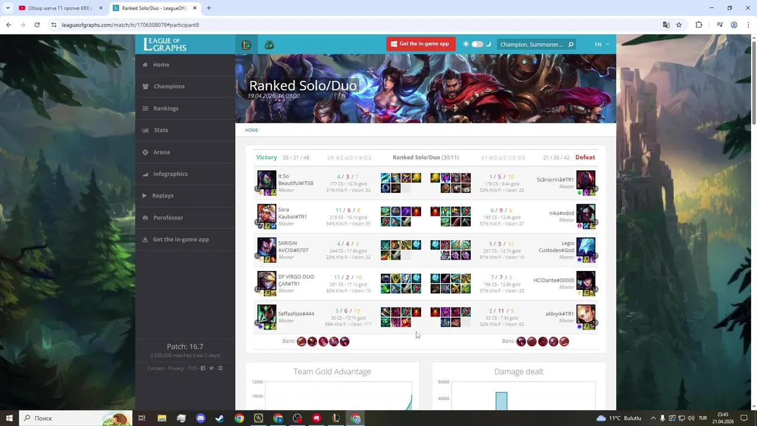Open Steam from the taskbar
Screen dimensions: 757x426
(219, 418)
